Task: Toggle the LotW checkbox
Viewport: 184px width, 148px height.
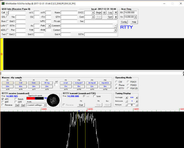Action: [x=8, y=25]
